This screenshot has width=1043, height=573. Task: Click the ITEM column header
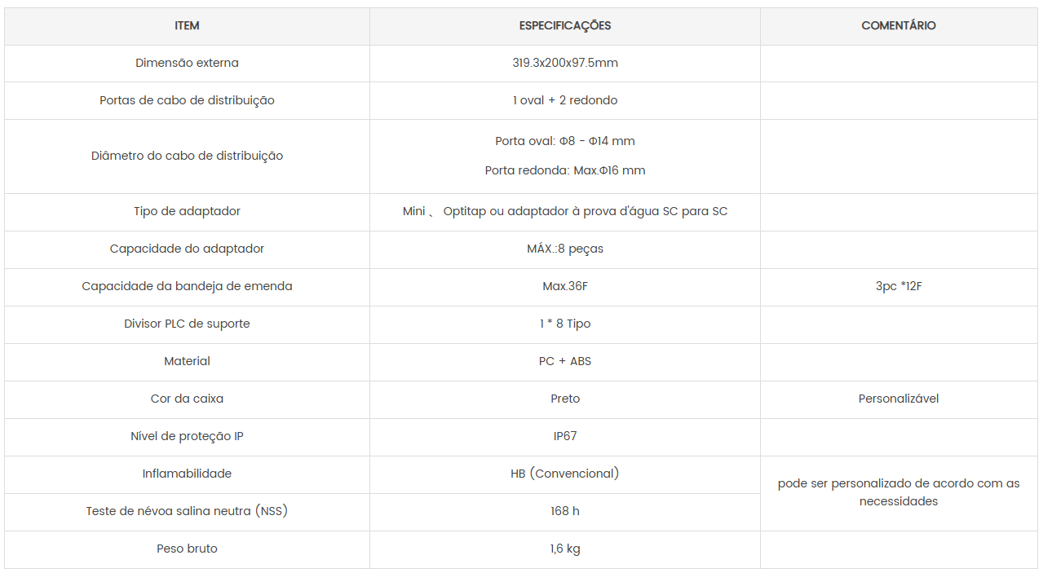187,26
